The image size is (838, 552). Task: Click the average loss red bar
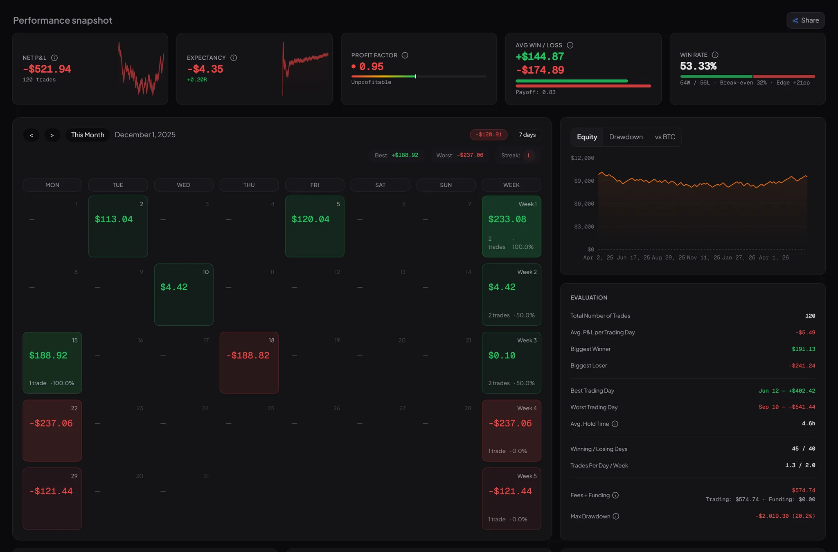583,86
